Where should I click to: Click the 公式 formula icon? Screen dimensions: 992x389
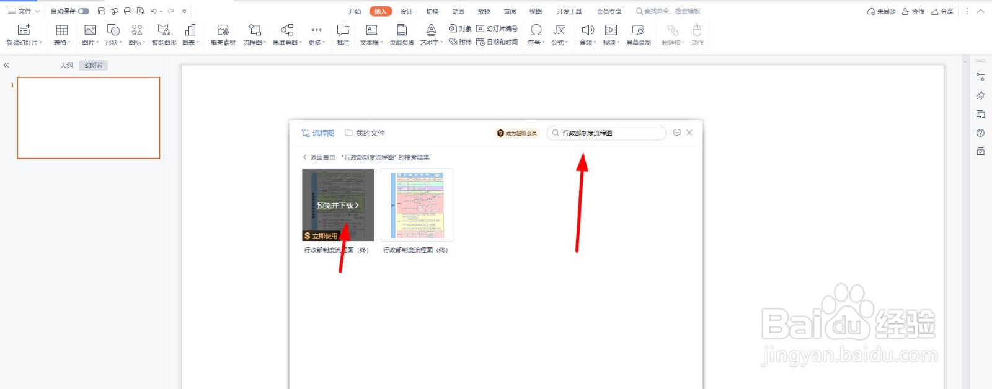tap(559, 30)
